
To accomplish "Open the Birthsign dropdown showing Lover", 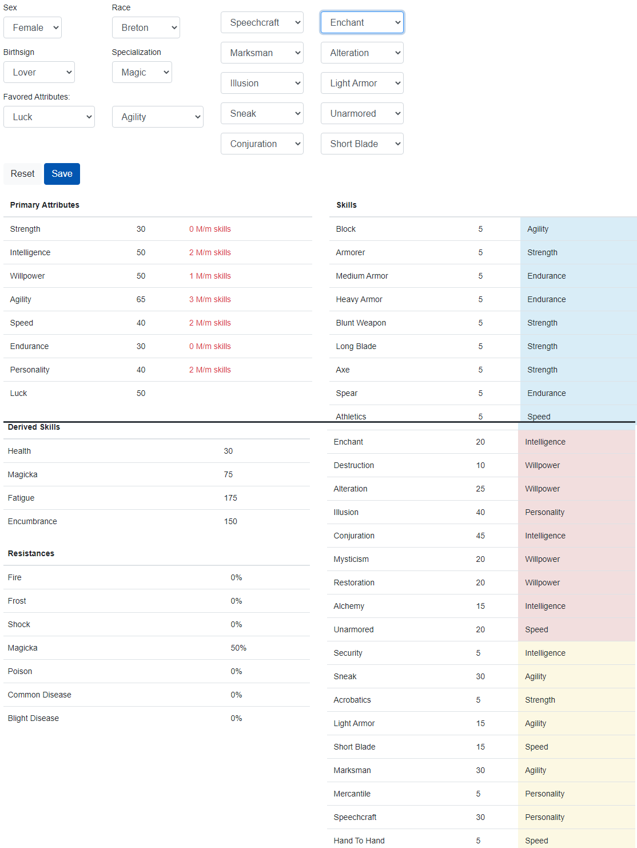I will tap(39, 72).
